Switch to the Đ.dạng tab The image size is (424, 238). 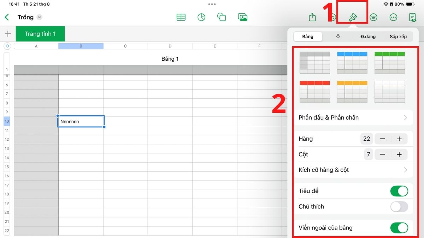[368, 37]
